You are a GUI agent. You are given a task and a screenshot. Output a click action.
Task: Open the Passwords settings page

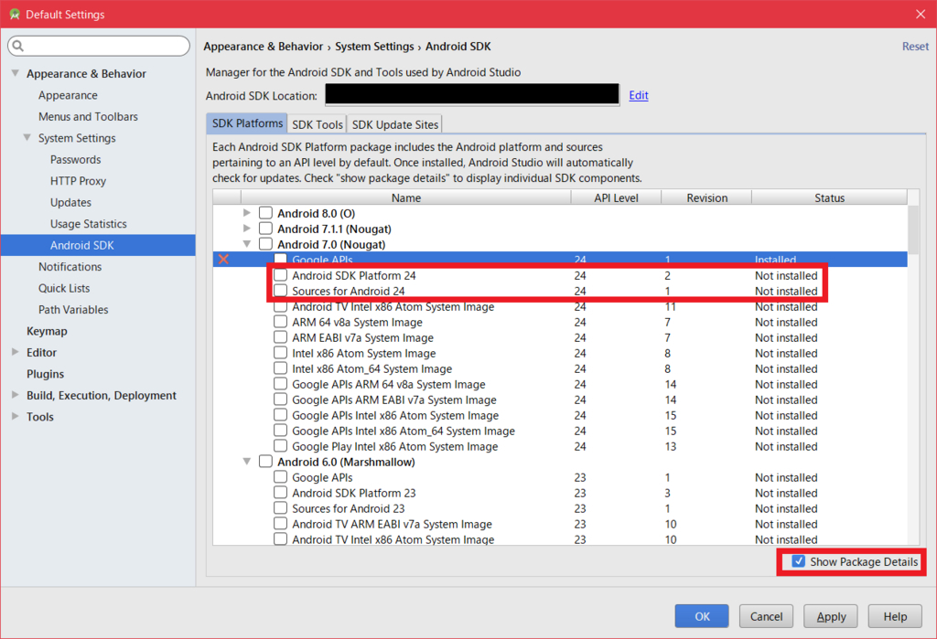76,159
